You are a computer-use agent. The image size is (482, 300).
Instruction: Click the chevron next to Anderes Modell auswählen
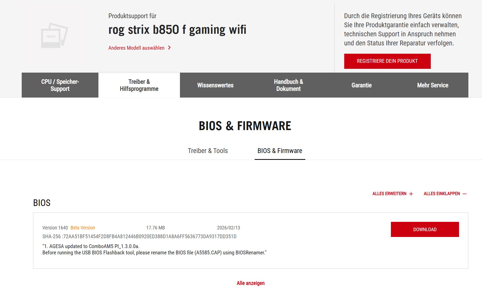coord(169,48)
